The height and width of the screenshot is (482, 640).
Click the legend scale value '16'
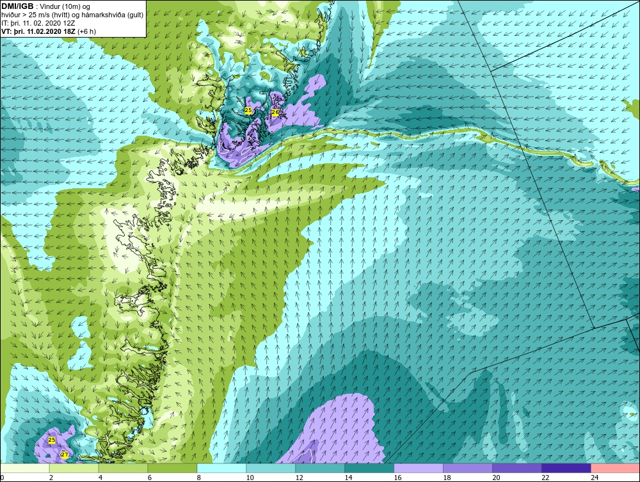397,478
